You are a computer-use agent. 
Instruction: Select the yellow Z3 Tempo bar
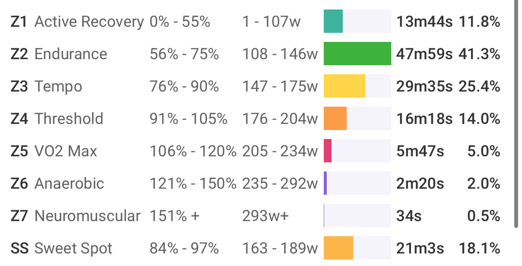point(345,86)
